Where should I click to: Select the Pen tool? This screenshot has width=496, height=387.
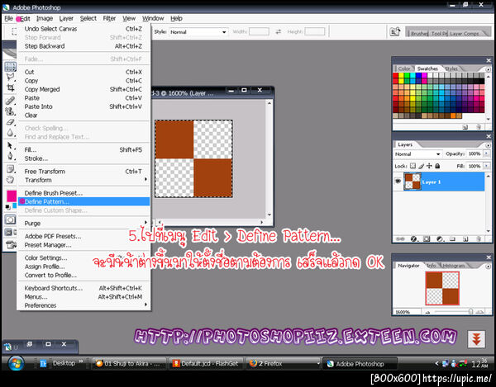tap(10, 156)
